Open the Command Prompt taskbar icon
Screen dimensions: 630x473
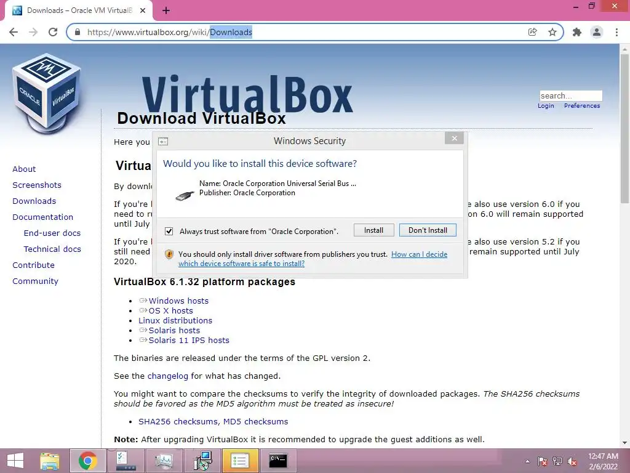tap(278, 461)
